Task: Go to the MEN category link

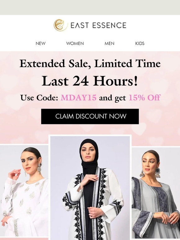Action: tap(109, 43)
